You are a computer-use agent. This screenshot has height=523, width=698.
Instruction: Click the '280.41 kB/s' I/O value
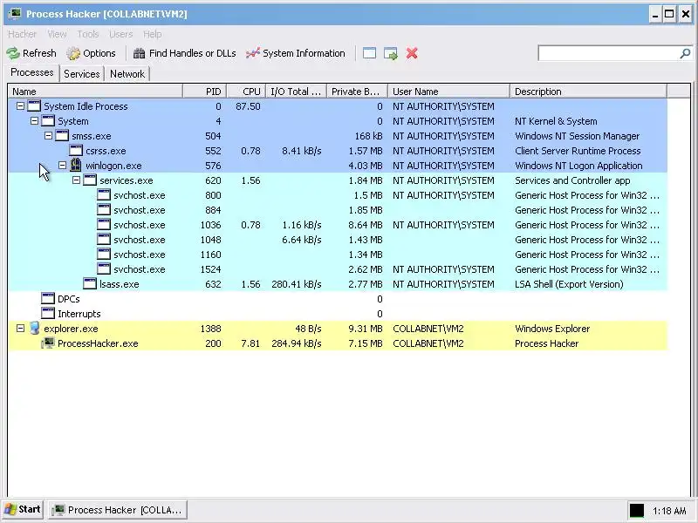click(297, 284)
